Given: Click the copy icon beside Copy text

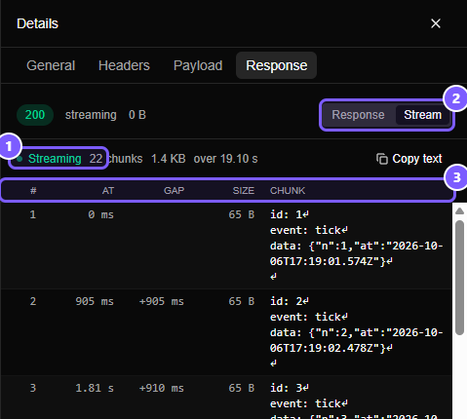Looking at the screenshot, I should (x=382, y=159).
